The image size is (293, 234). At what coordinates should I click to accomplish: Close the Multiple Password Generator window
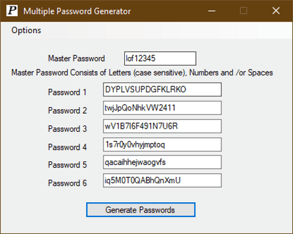click(276, 10)
